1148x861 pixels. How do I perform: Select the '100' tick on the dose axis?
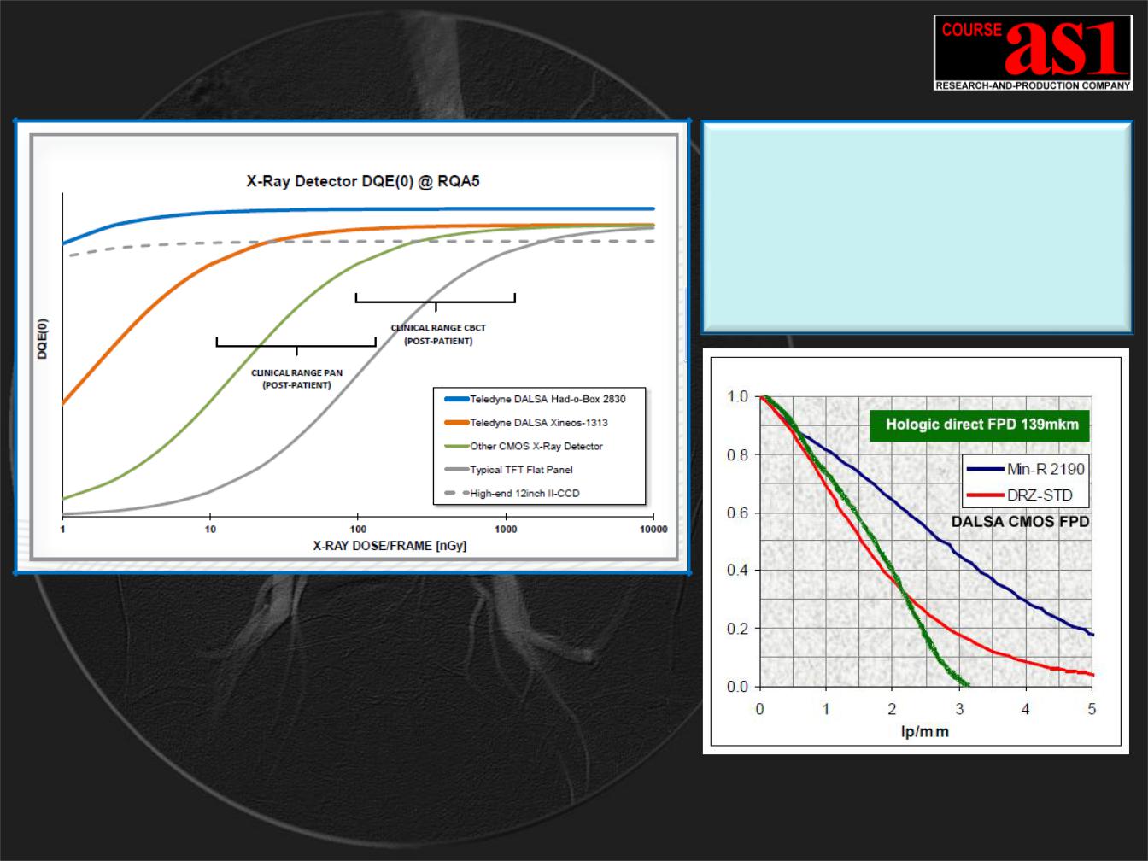click(358, 530)
